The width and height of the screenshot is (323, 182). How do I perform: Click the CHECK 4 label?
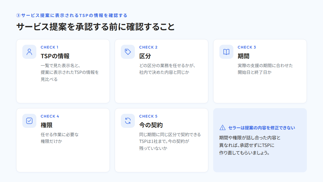click(x=50, y=116)
